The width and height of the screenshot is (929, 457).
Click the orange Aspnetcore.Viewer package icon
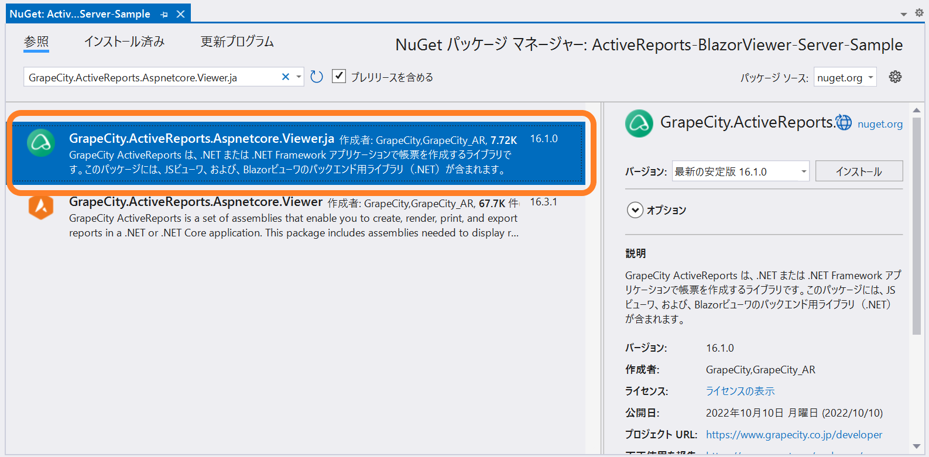tap(41, 206)
